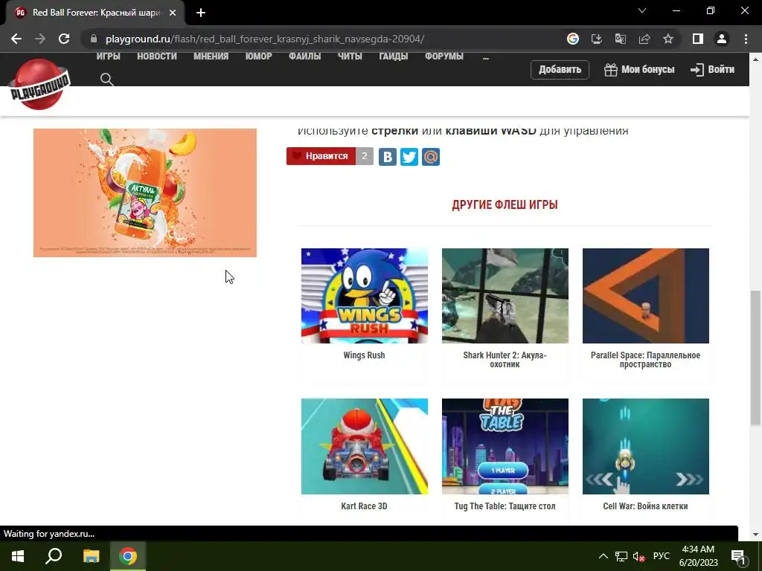Click the Нравится like button
Viewport: 762px width, 571px height.
coord(321,156)
